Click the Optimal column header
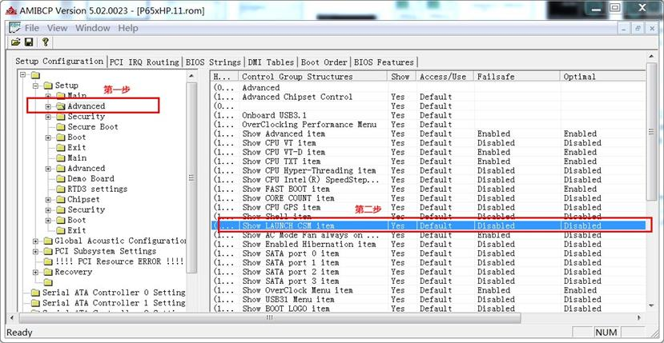 click(579, 77)
